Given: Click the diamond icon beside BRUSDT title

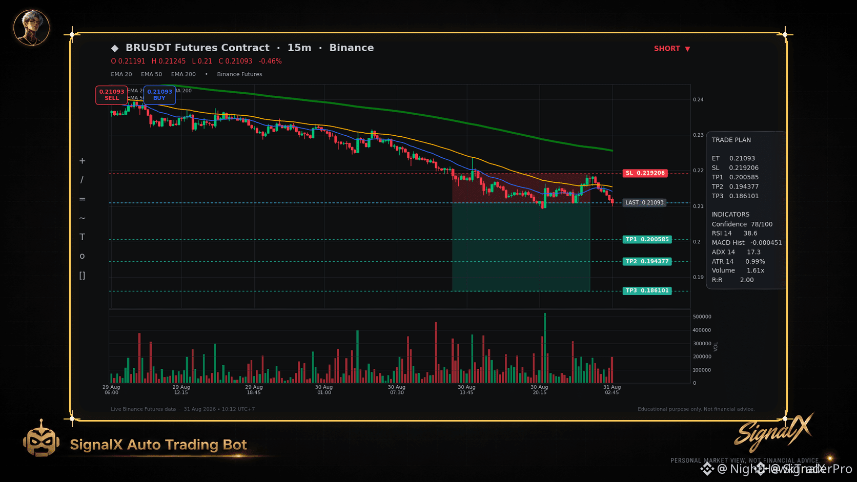Looking at the screenshot, I should pos(115,48).
